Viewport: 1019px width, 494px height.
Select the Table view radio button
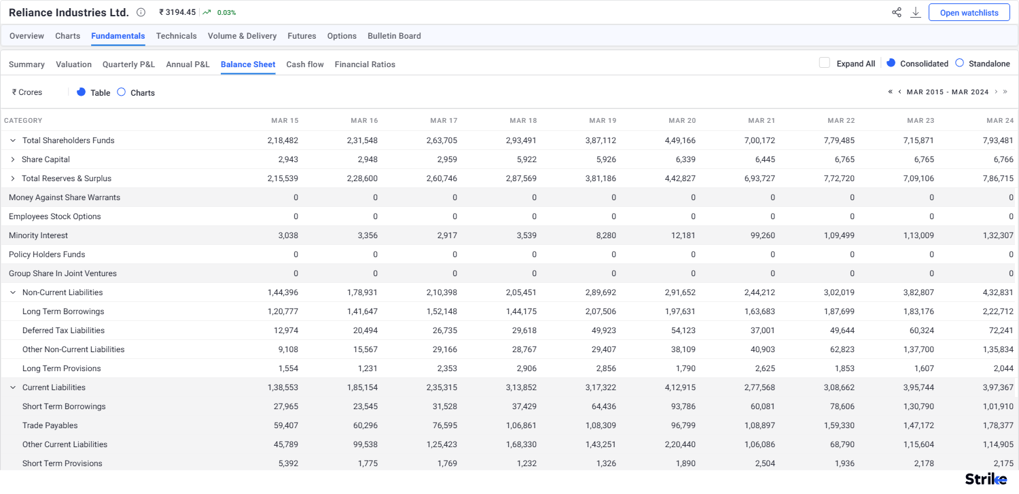click(81, 92)
